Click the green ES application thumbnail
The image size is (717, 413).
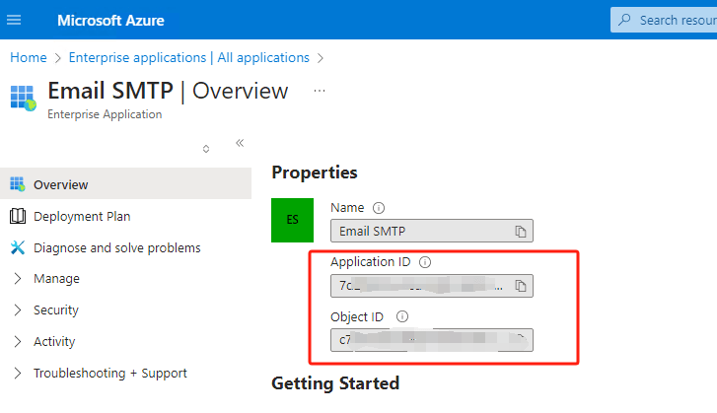click(292, 219)
